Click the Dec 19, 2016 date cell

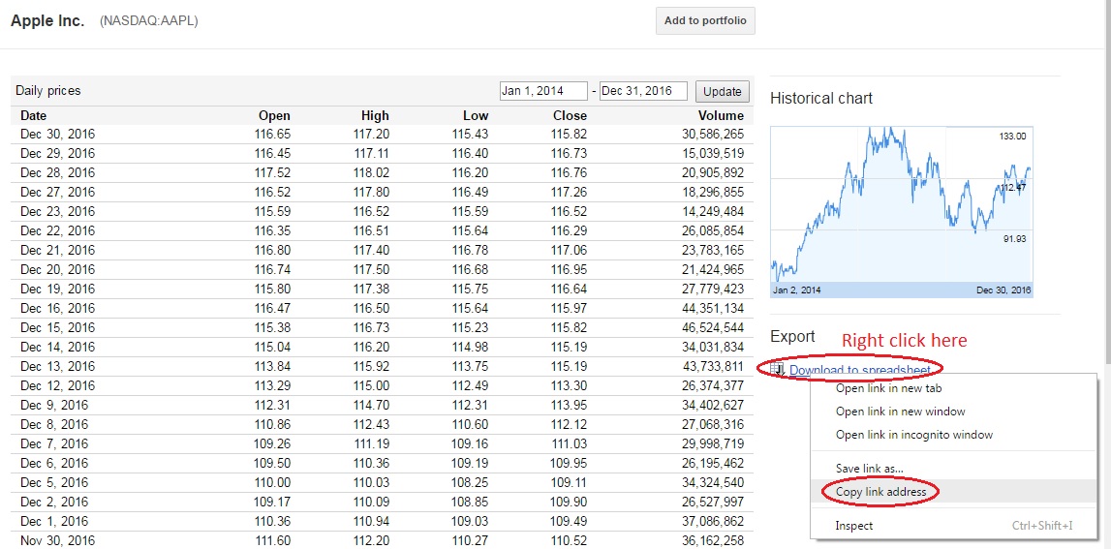57,289
